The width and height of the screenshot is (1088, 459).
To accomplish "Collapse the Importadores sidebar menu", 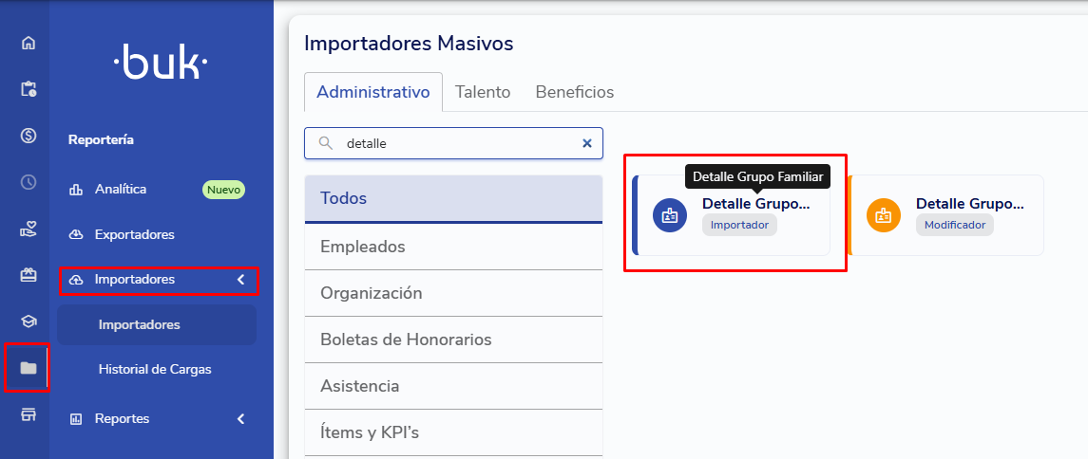I will pos(240,280).
